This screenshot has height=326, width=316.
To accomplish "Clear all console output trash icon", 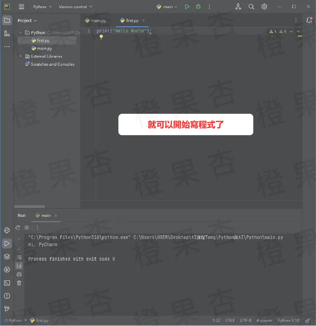I will click(19, 283).
